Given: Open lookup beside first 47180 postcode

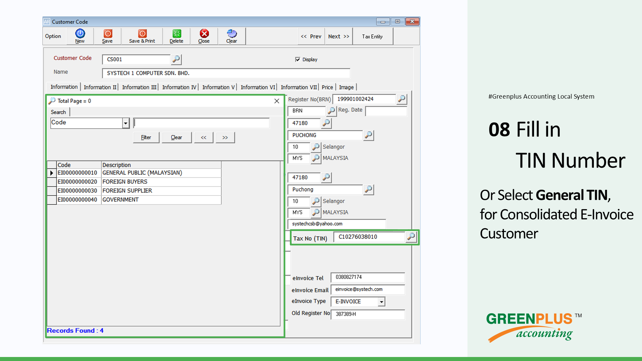Looking at the screenshot, I should 326,123.
